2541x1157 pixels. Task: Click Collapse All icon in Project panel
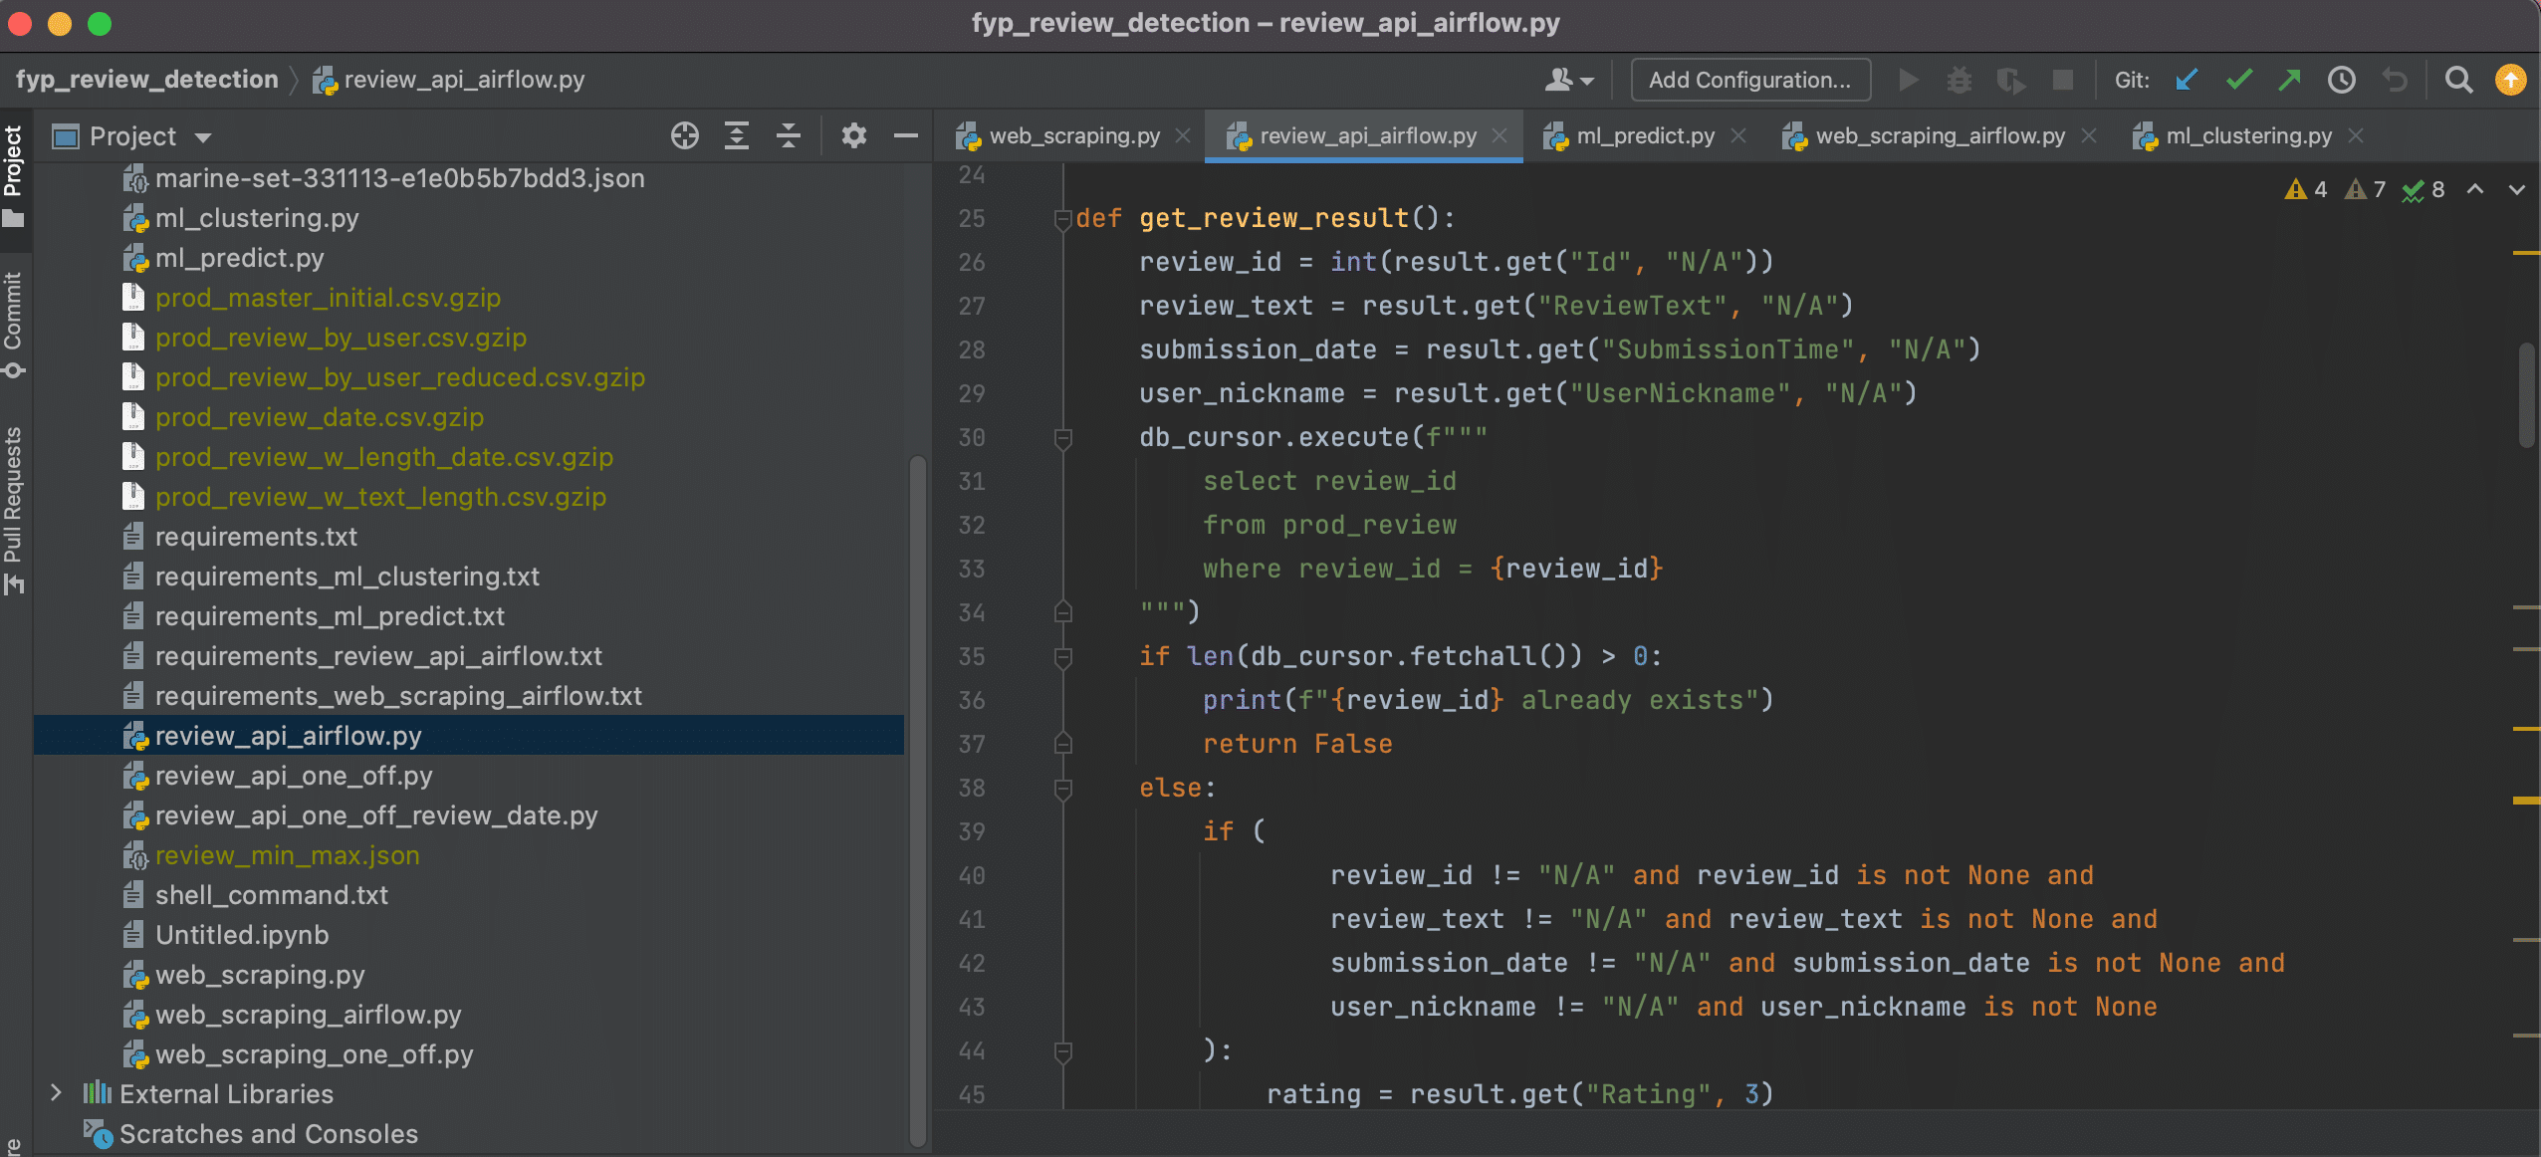[789, 135]
